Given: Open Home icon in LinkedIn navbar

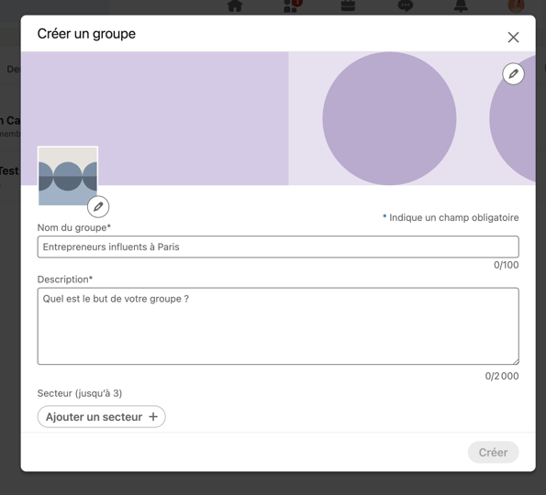Looking at the screenshot, I should tap(235, 5).
